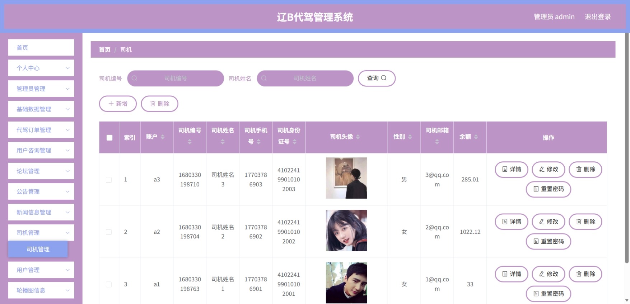630x304 pixels.
Task: Expand 轮播图信息 sidebar menu
Action: pos(41,290)
